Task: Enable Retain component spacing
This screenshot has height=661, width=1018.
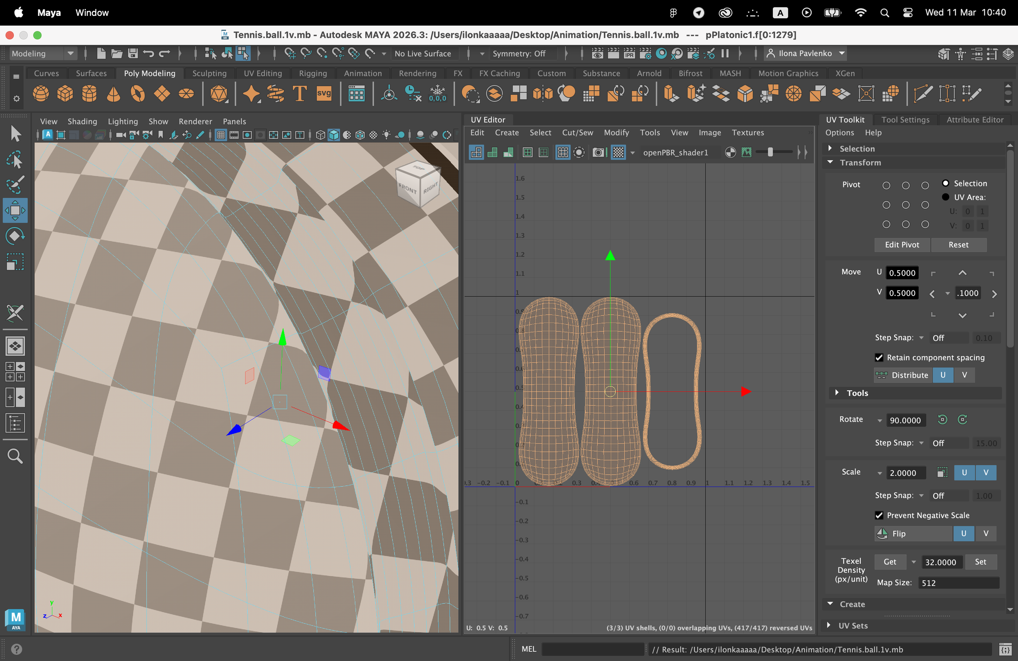Action: pyautogui.click(x=880, y=357)
